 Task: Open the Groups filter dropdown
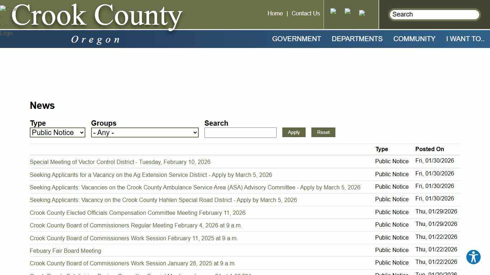coord(145,132)
